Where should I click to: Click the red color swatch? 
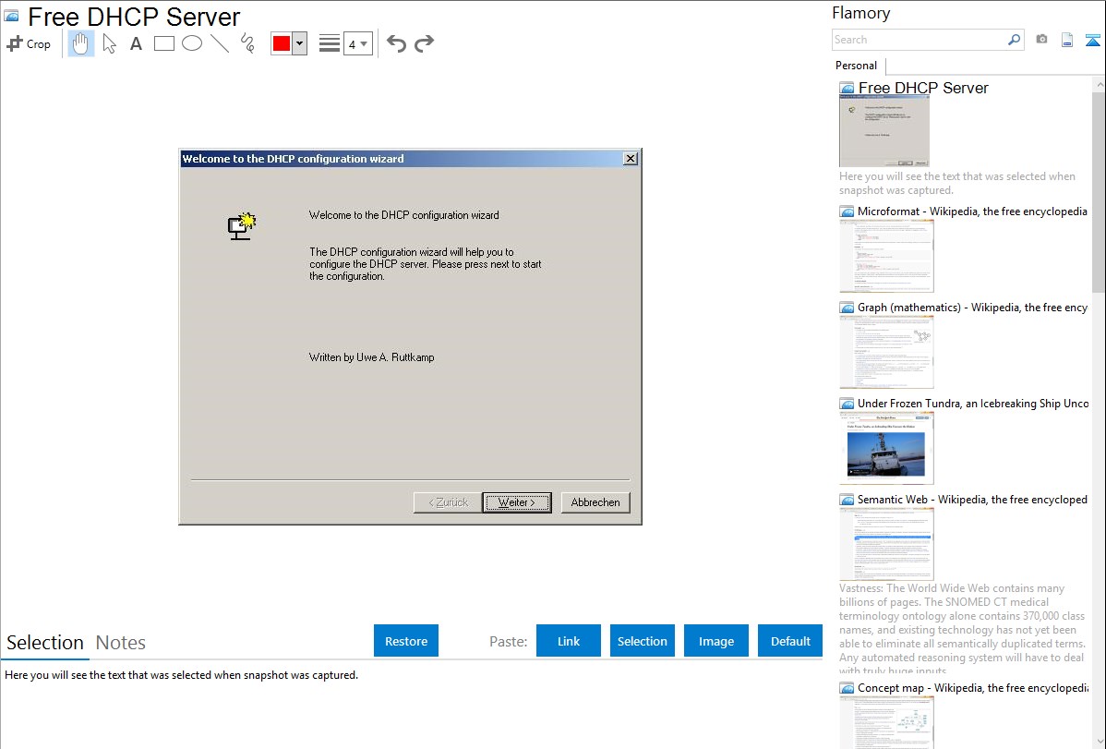282,43
